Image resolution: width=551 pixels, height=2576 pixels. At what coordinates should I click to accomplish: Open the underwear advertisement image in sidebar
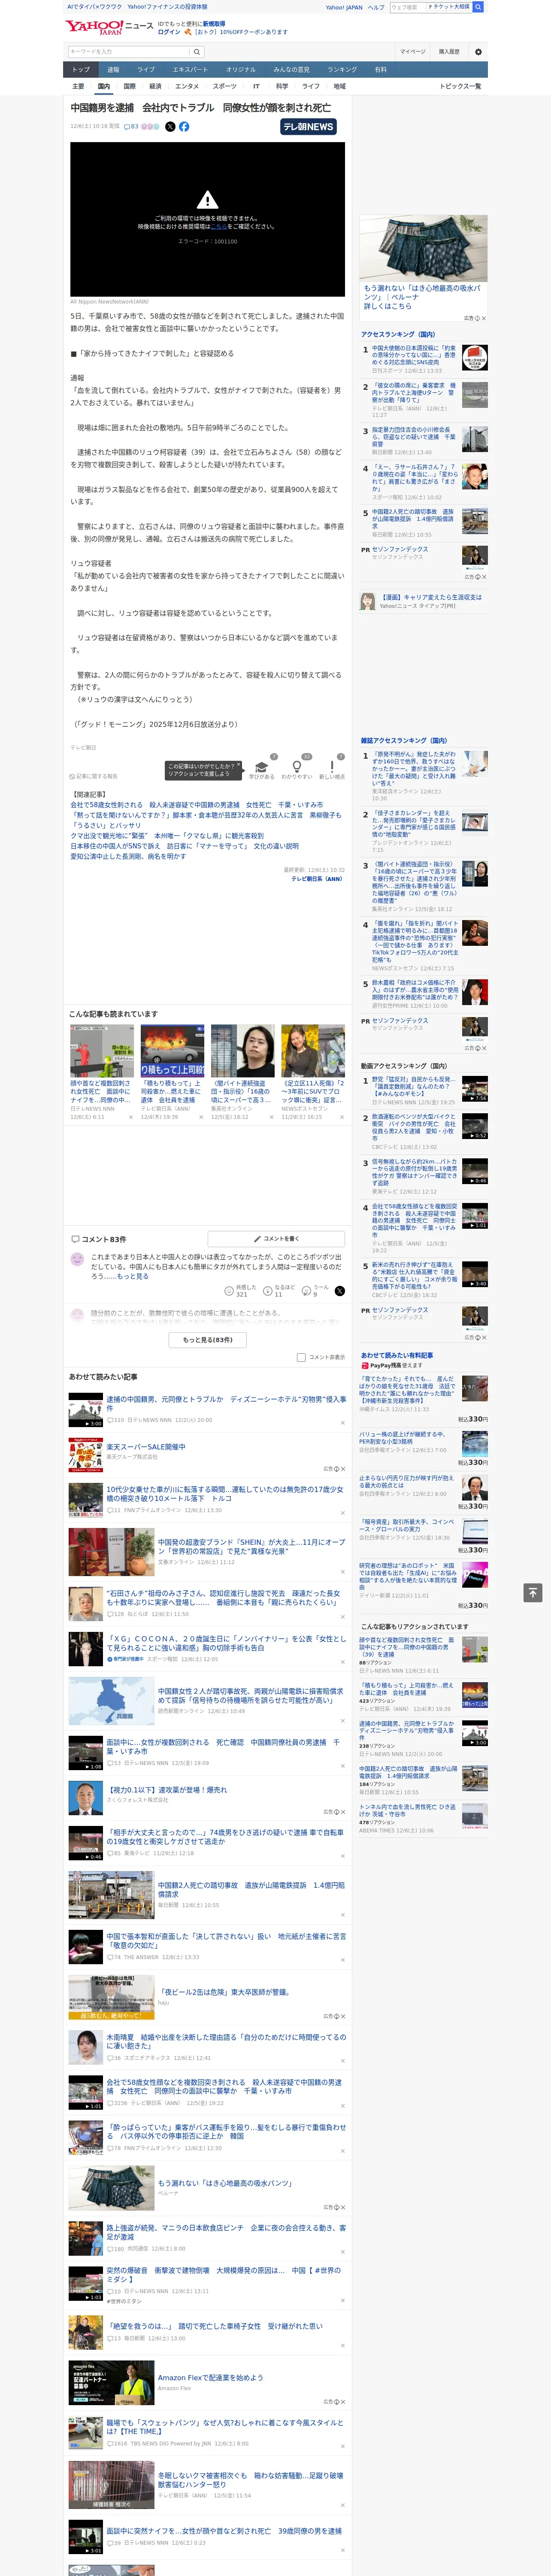click(x=424, y=248)
